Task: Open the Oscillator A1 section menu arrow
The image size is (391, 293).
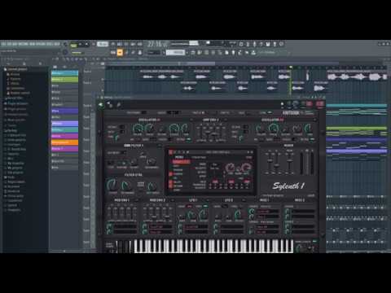Action: (x=191, y=120)
